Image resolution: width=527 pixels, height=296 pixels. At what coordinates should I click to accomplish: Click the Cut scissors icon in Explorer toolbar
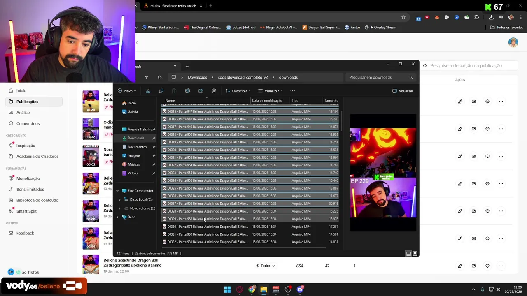click(x=148, y=91)
